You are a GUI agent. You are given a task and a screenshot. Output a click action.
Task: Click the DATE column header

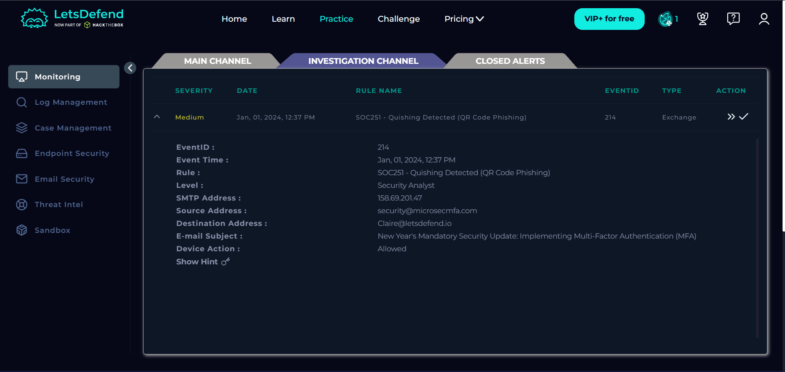coord(247,91)
